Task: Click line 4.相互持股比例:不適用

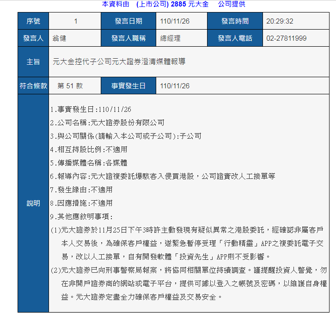Action: pyautogui.click(x=89, y=149)
